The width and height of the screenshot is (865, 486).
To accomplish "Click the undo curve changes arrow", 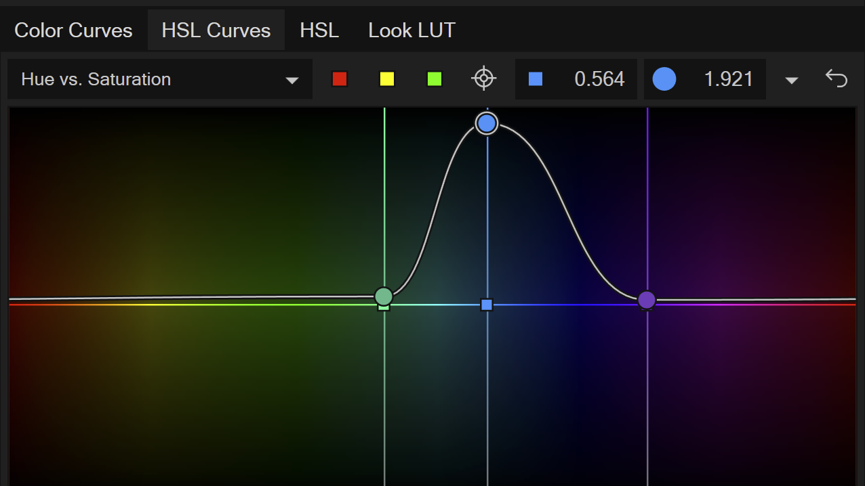I will point(837,79).
